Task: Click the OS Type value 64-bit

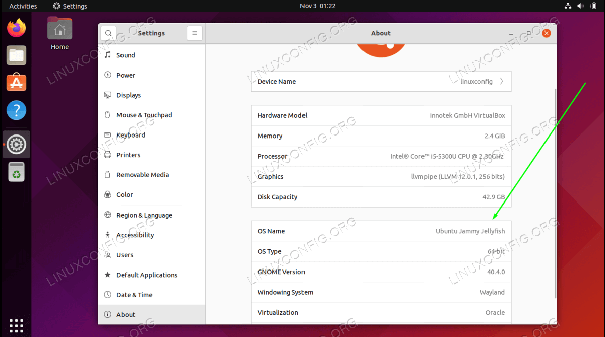Action: pyautogui.click(x=496, y=251)
